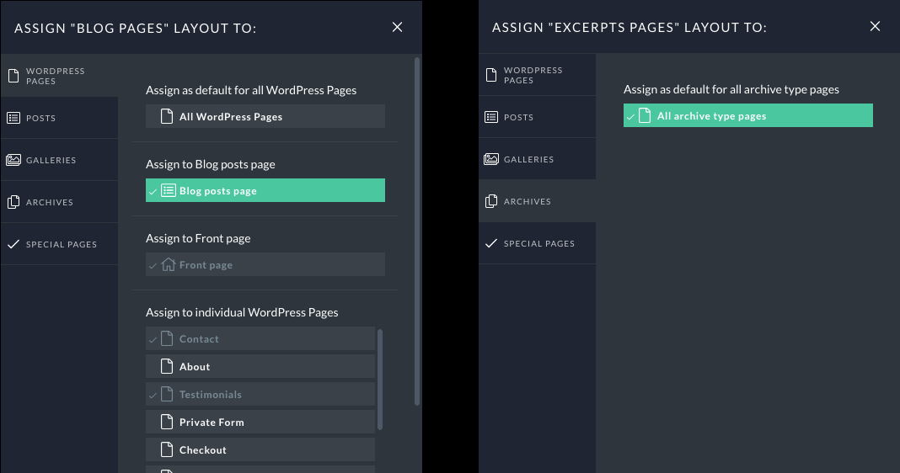900x473 pixels.
Task: Toggle the Testimonials page assignment
Action: [x=260, y=395]
